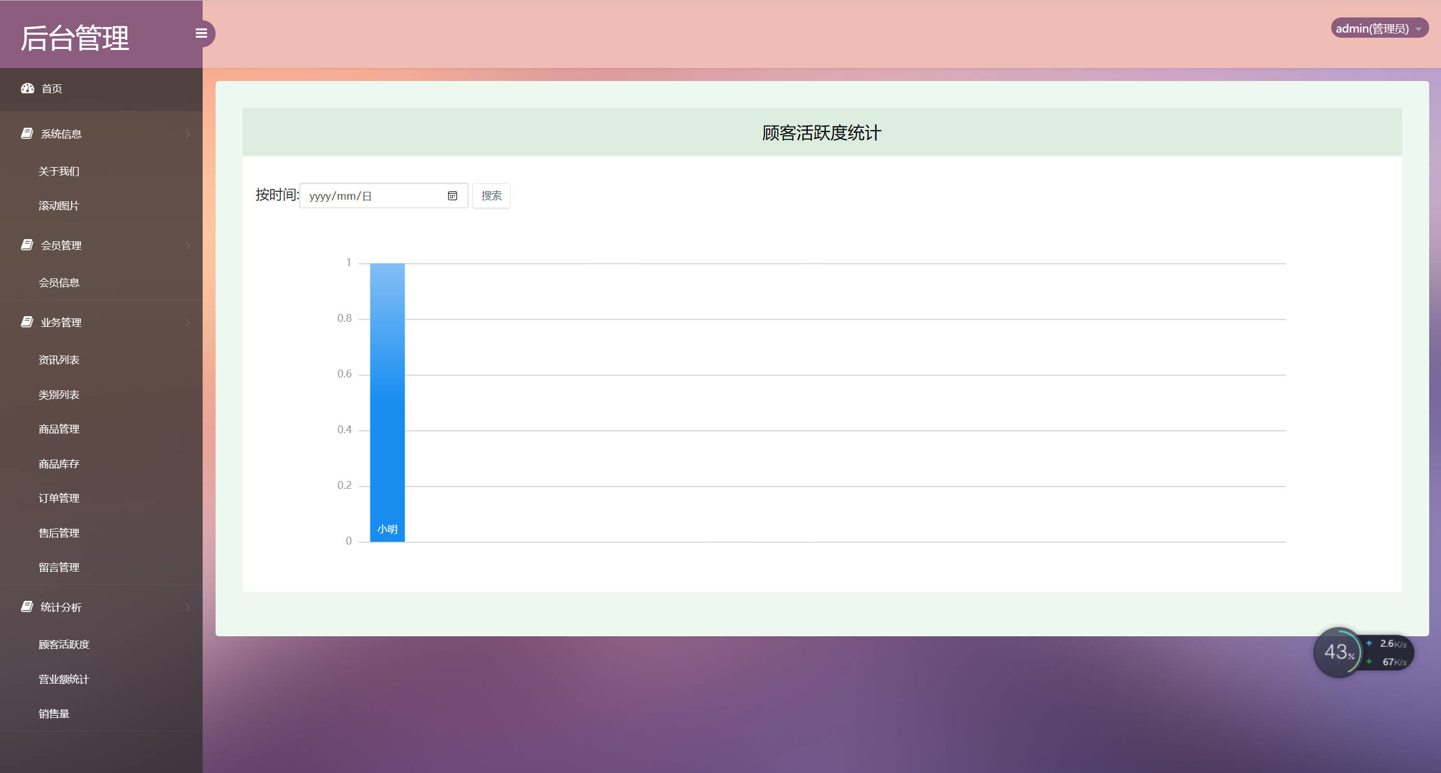Select 营业额统计 menu item
The image size is (1441, 773).
tap(63, 679)
